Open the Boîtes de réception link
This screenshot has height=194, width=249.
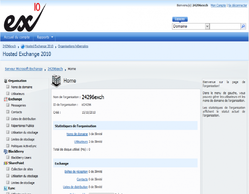(x=76, y=171)
